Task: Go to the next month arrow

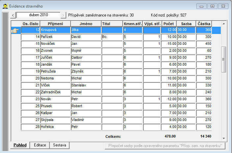Action: [x=63, y=15]
